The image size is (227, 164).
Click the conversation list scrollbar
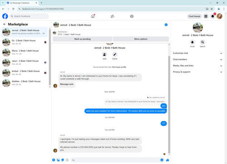[x=50, y=58]
